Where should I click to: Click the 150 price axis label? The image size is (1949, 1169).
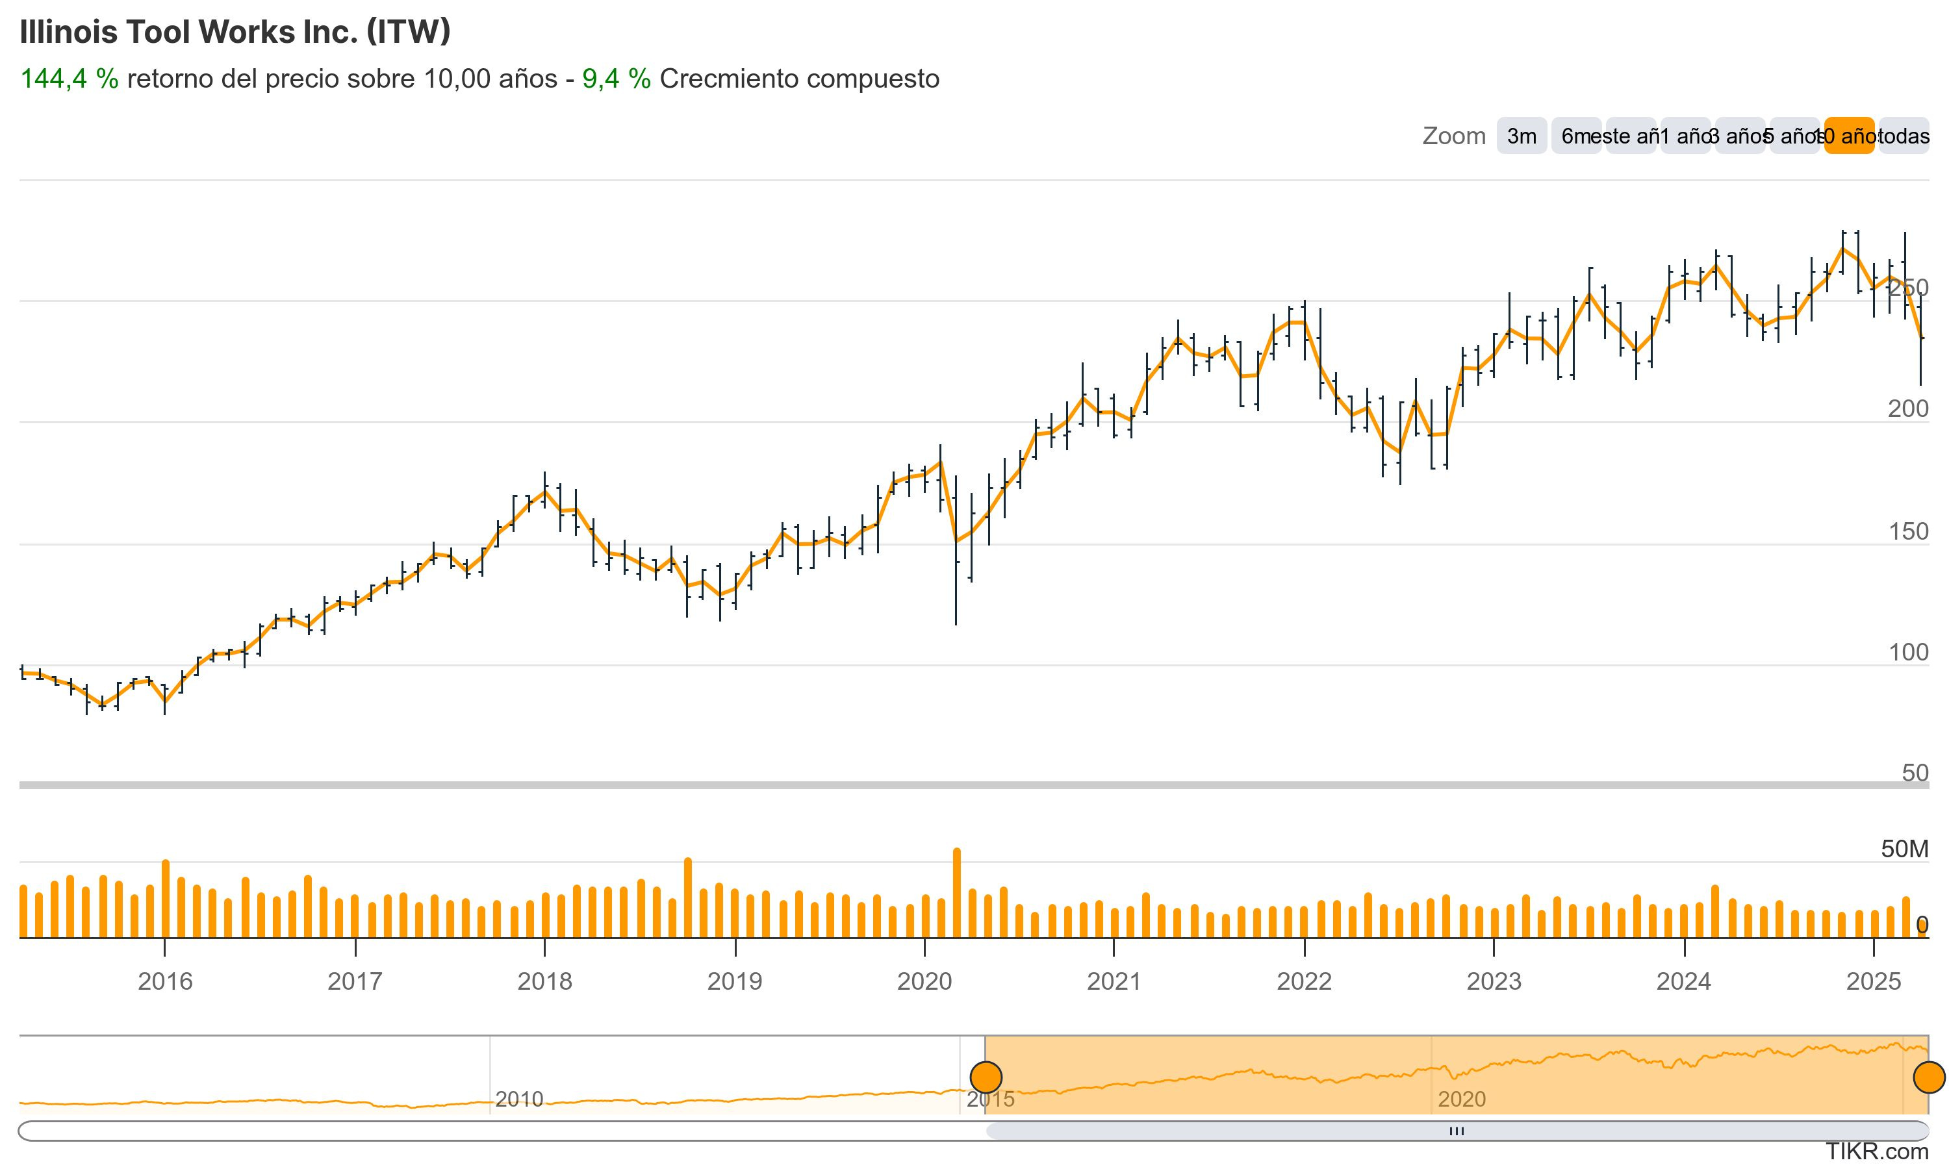pyautogui.click(x=1908, y=532)
